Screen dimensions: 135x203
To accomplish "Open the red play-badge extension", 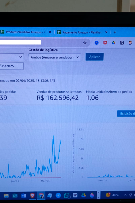I will click(x=105, y=43).
